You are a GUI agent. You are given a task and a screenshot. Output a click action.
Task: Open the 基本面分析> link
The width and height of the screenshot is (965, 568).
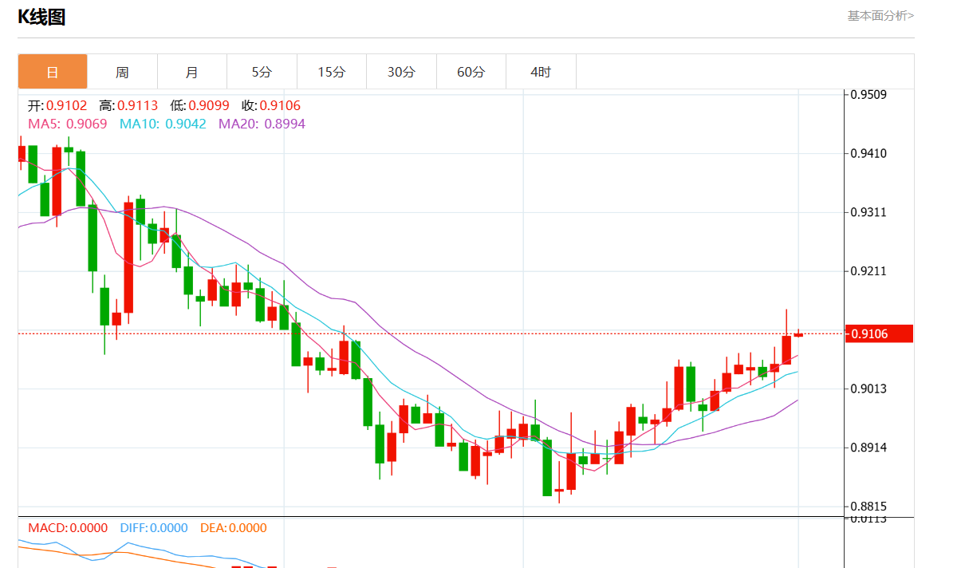[880, 15]
